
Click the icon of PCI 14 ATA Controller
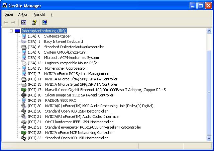(24, 79)
